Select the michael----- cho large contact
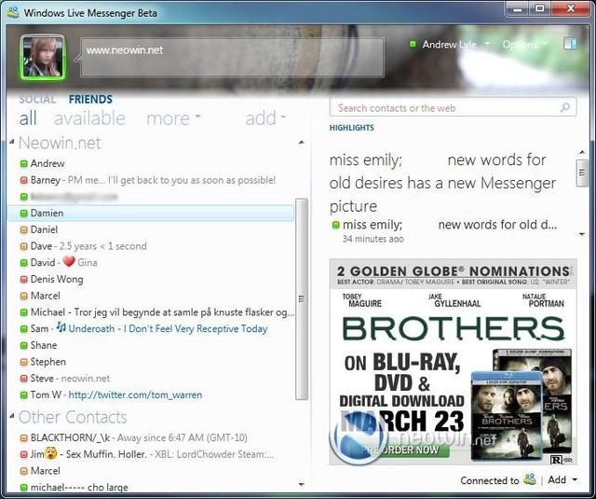 (x=79, y=487)
